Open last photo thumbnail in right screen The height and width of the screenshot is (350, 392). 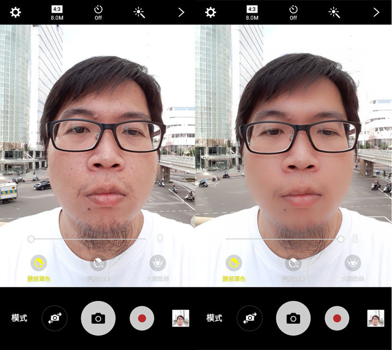tap(375, 318)
